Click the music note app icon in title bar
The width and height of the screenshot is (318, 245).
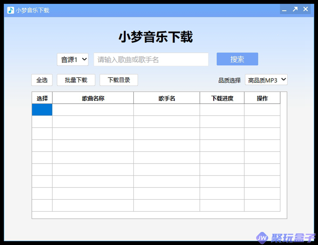coord(11,10)
